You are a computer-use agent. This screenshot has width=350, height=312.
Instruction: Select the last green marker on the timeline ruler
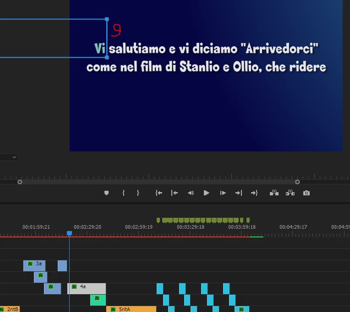click(x=248, y=221)
